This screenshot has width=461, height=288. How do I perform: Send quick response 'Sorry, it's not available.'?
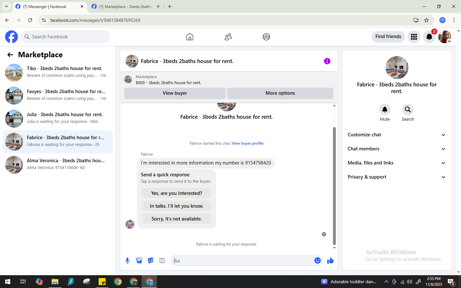[x=176, y=219]
